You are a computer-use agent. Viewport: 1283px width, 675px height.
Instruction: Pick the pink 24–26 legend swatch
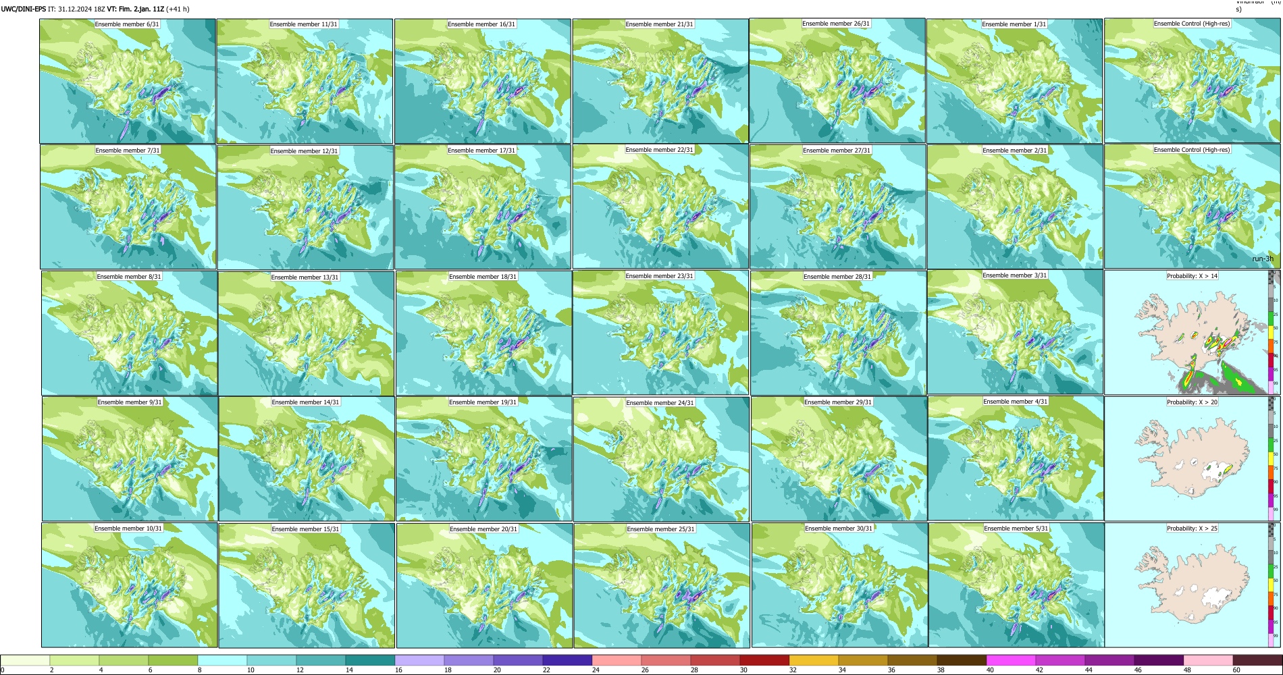617,660
